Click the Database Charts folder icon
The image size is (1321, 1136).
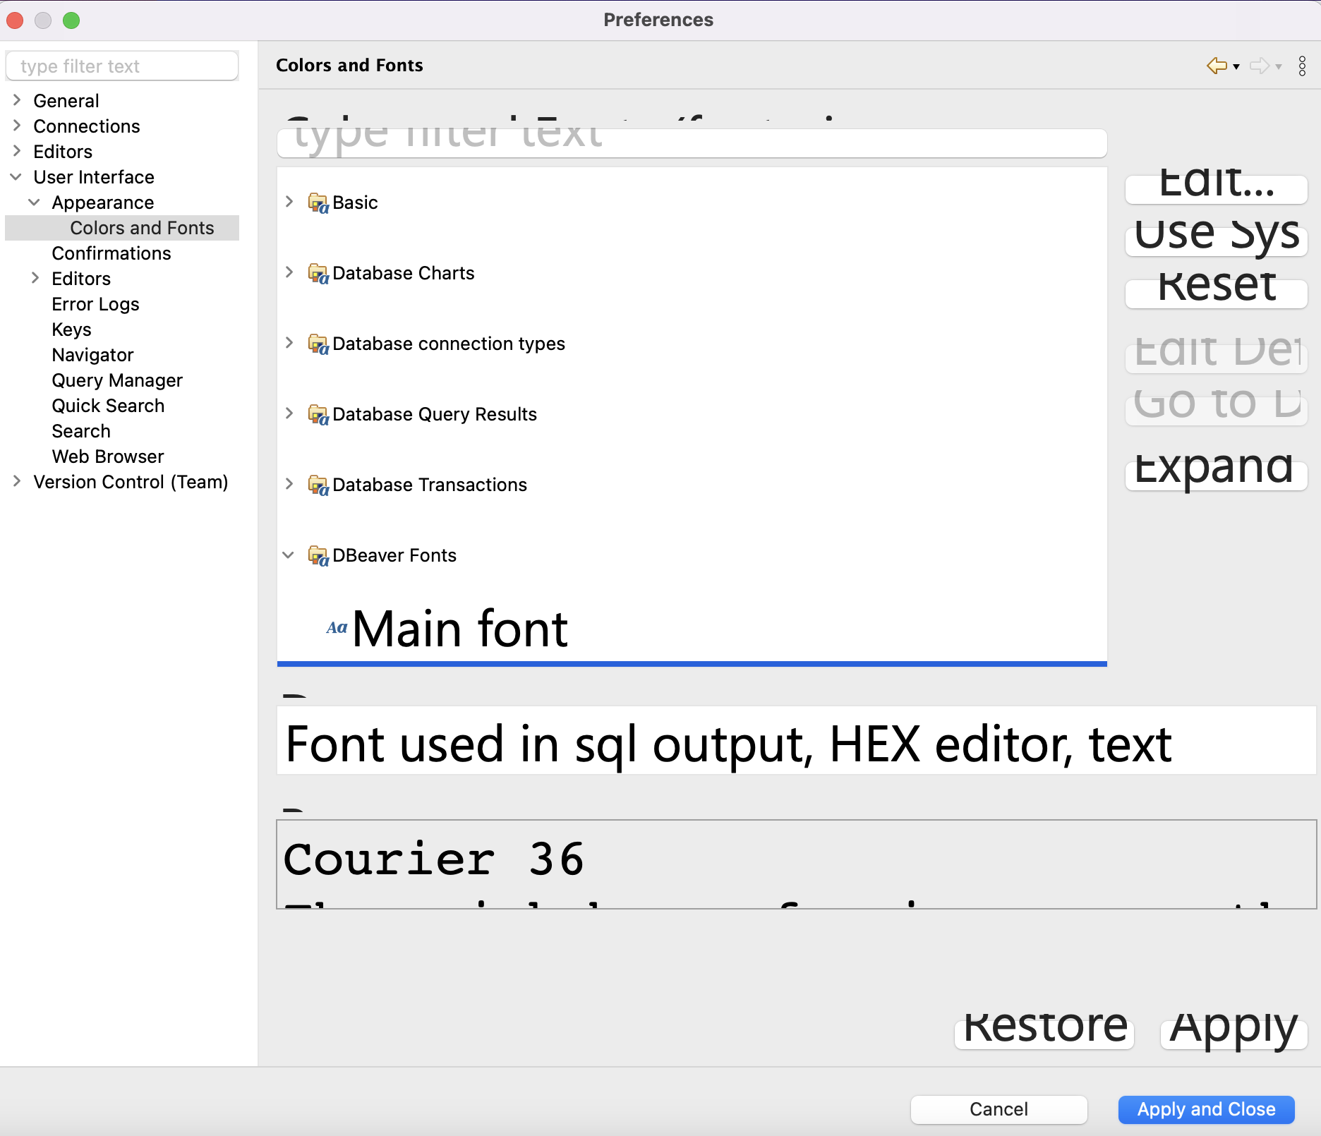click(x=318, y=274)
